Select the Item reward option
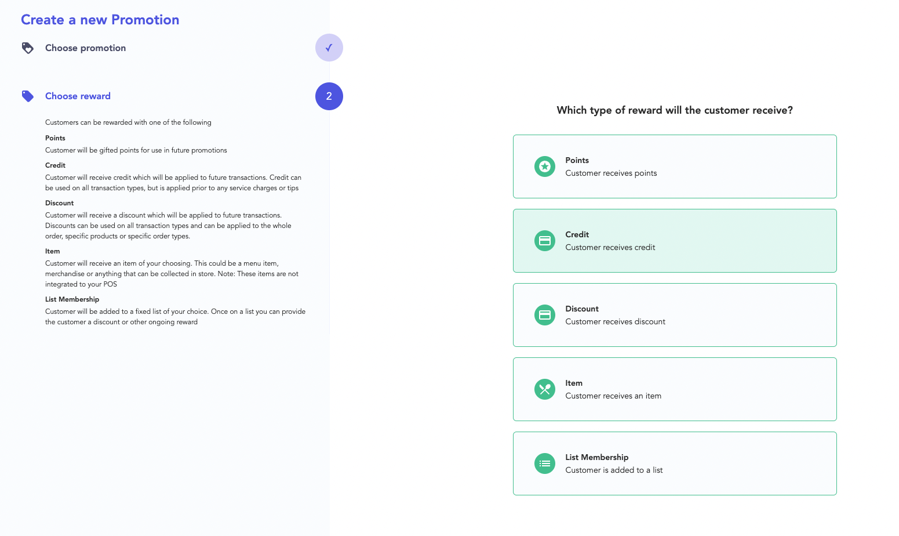Screen dimensions: 899x536 (675, 389)
